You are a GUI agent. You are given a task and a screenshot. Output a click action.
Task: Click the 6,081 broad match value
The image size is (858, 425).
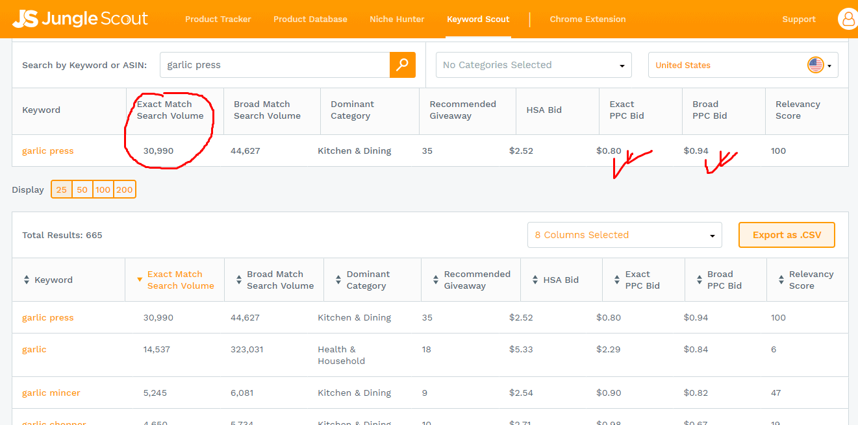(242, 393)
